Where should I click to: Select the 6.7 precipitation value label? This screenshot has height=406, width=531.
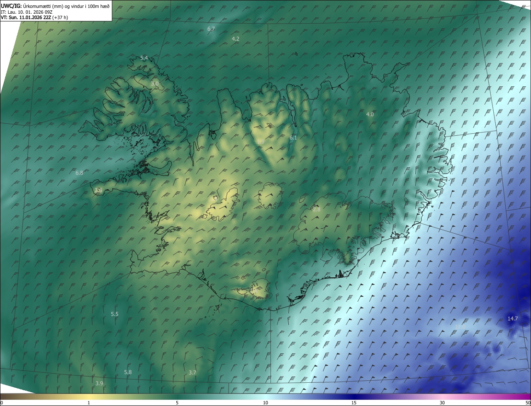211,29
